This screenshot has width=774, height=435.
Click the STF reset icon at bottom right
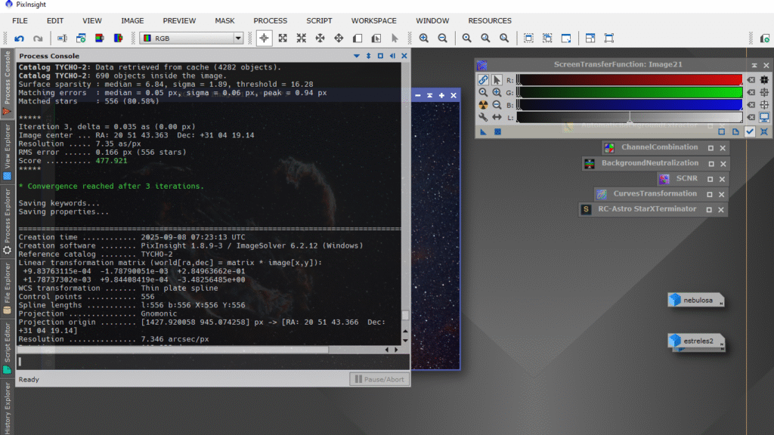pyautogui.click(x=764, y=131)
